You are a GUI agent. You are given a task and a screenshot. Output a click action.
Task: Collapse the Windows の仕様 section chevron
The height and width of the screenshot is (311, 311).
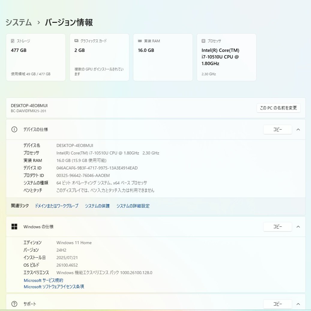click(x=298, y=227)
